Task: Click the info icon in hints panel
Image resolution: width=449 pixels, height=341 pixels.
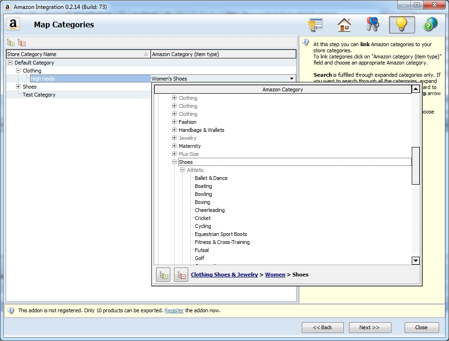Action: point(306,42)
